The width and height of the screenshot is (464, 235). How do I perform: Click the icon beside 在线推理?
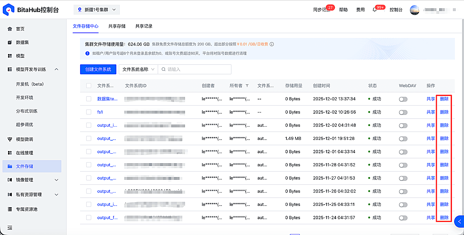tap(10, 153)
